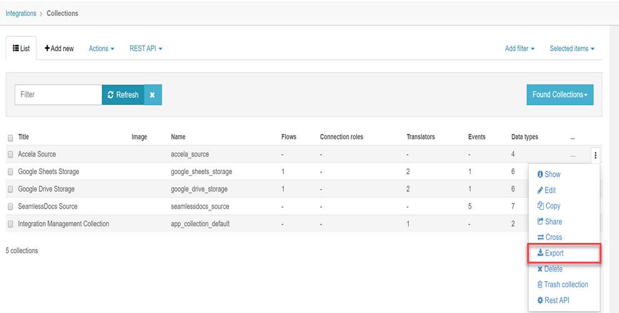Sort by the Title column header
The height and width of the screenshot is (313, 619).
[23, 136]
